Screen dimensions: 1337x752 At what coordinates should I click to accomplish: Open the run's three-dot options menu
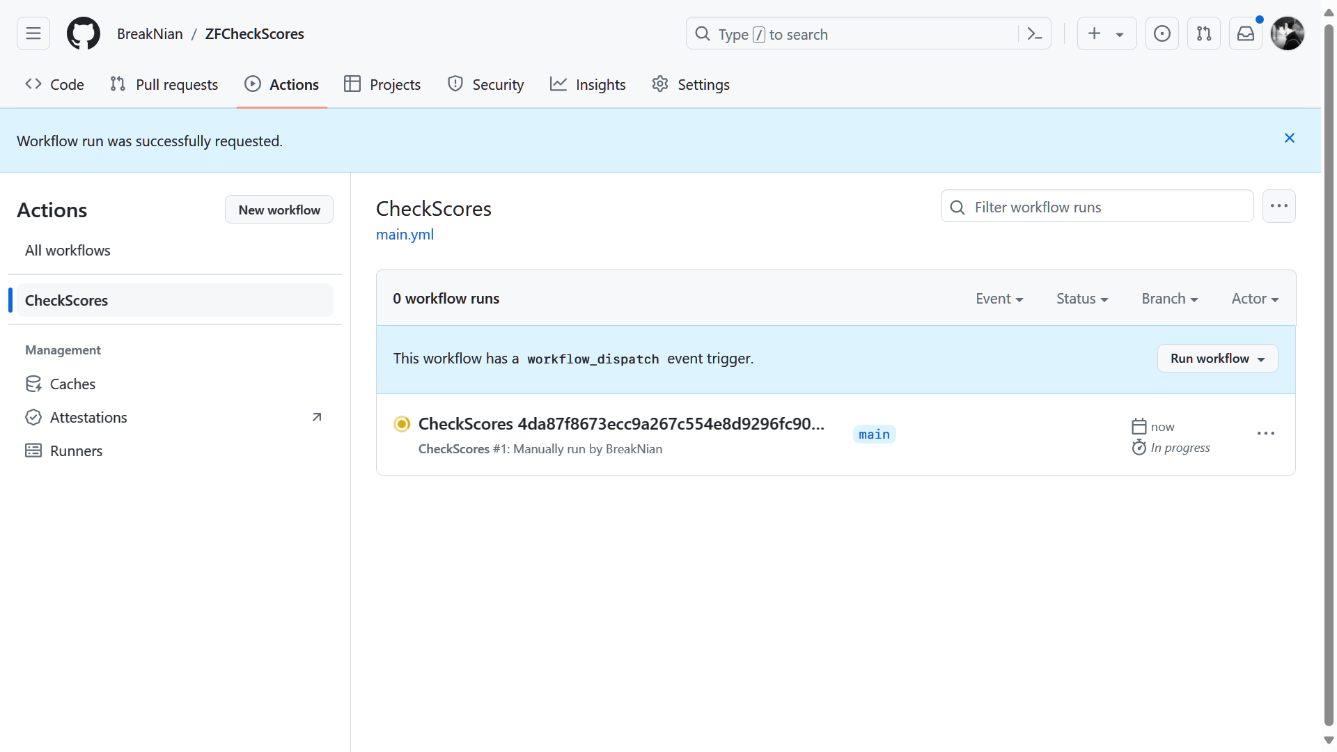pos(1266,434)
